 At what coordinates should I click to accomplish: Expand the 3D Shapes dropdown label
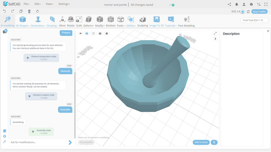click(22, 26)
